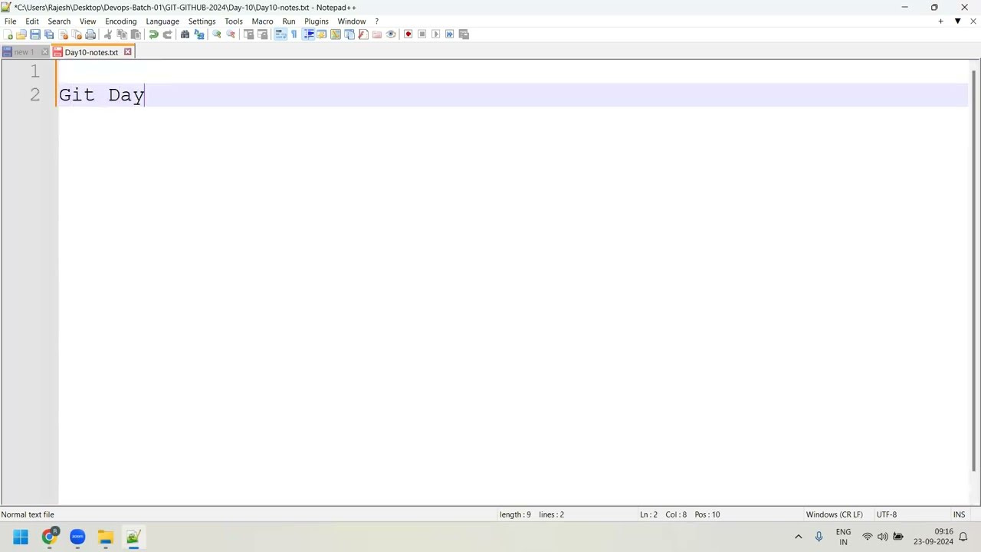
Task: Toggle file monitoring eye icon
Action: pos(391,34)
